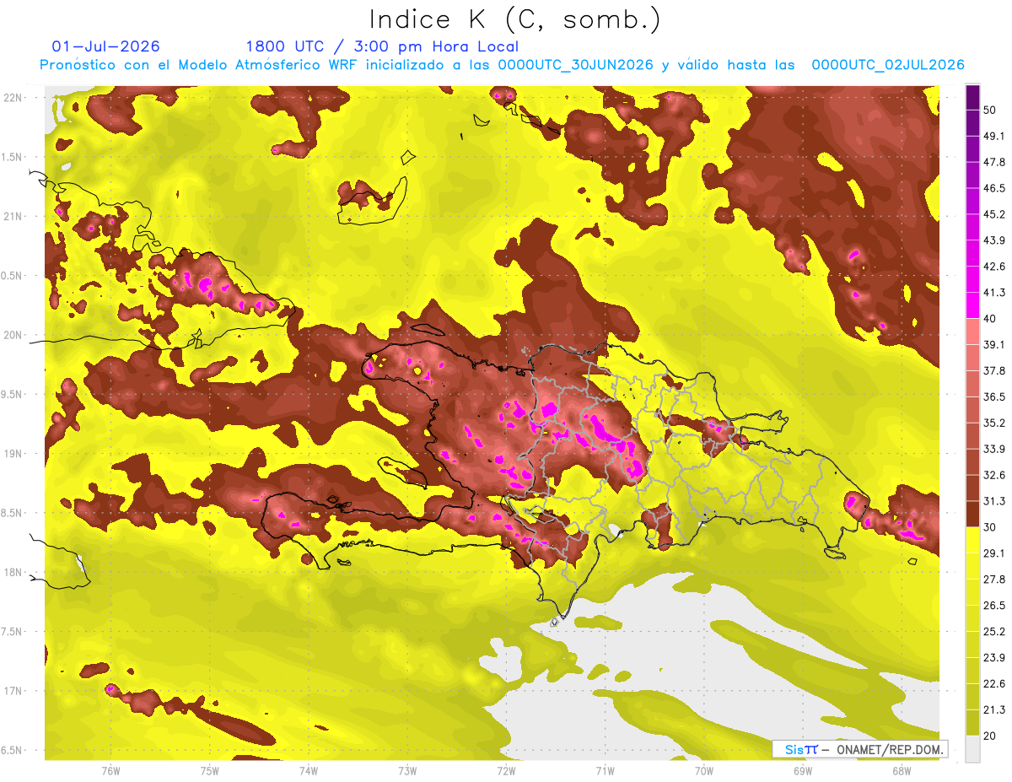Click the '74W' longitude label

coord(309,771)
